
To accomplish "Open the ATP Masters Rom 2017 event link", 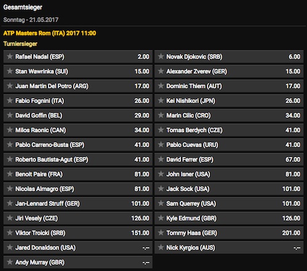I will click(50, 33).
